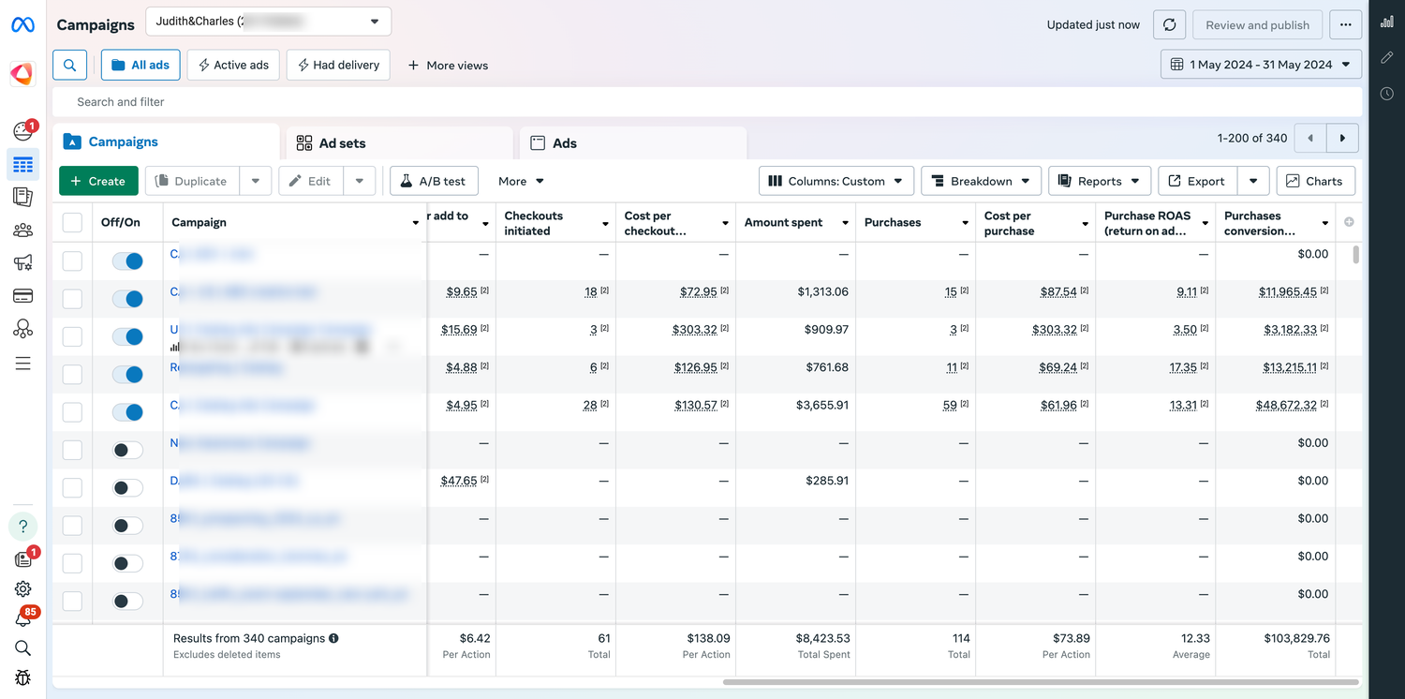Open Events Manager nodes icon

tap(22, 329)
